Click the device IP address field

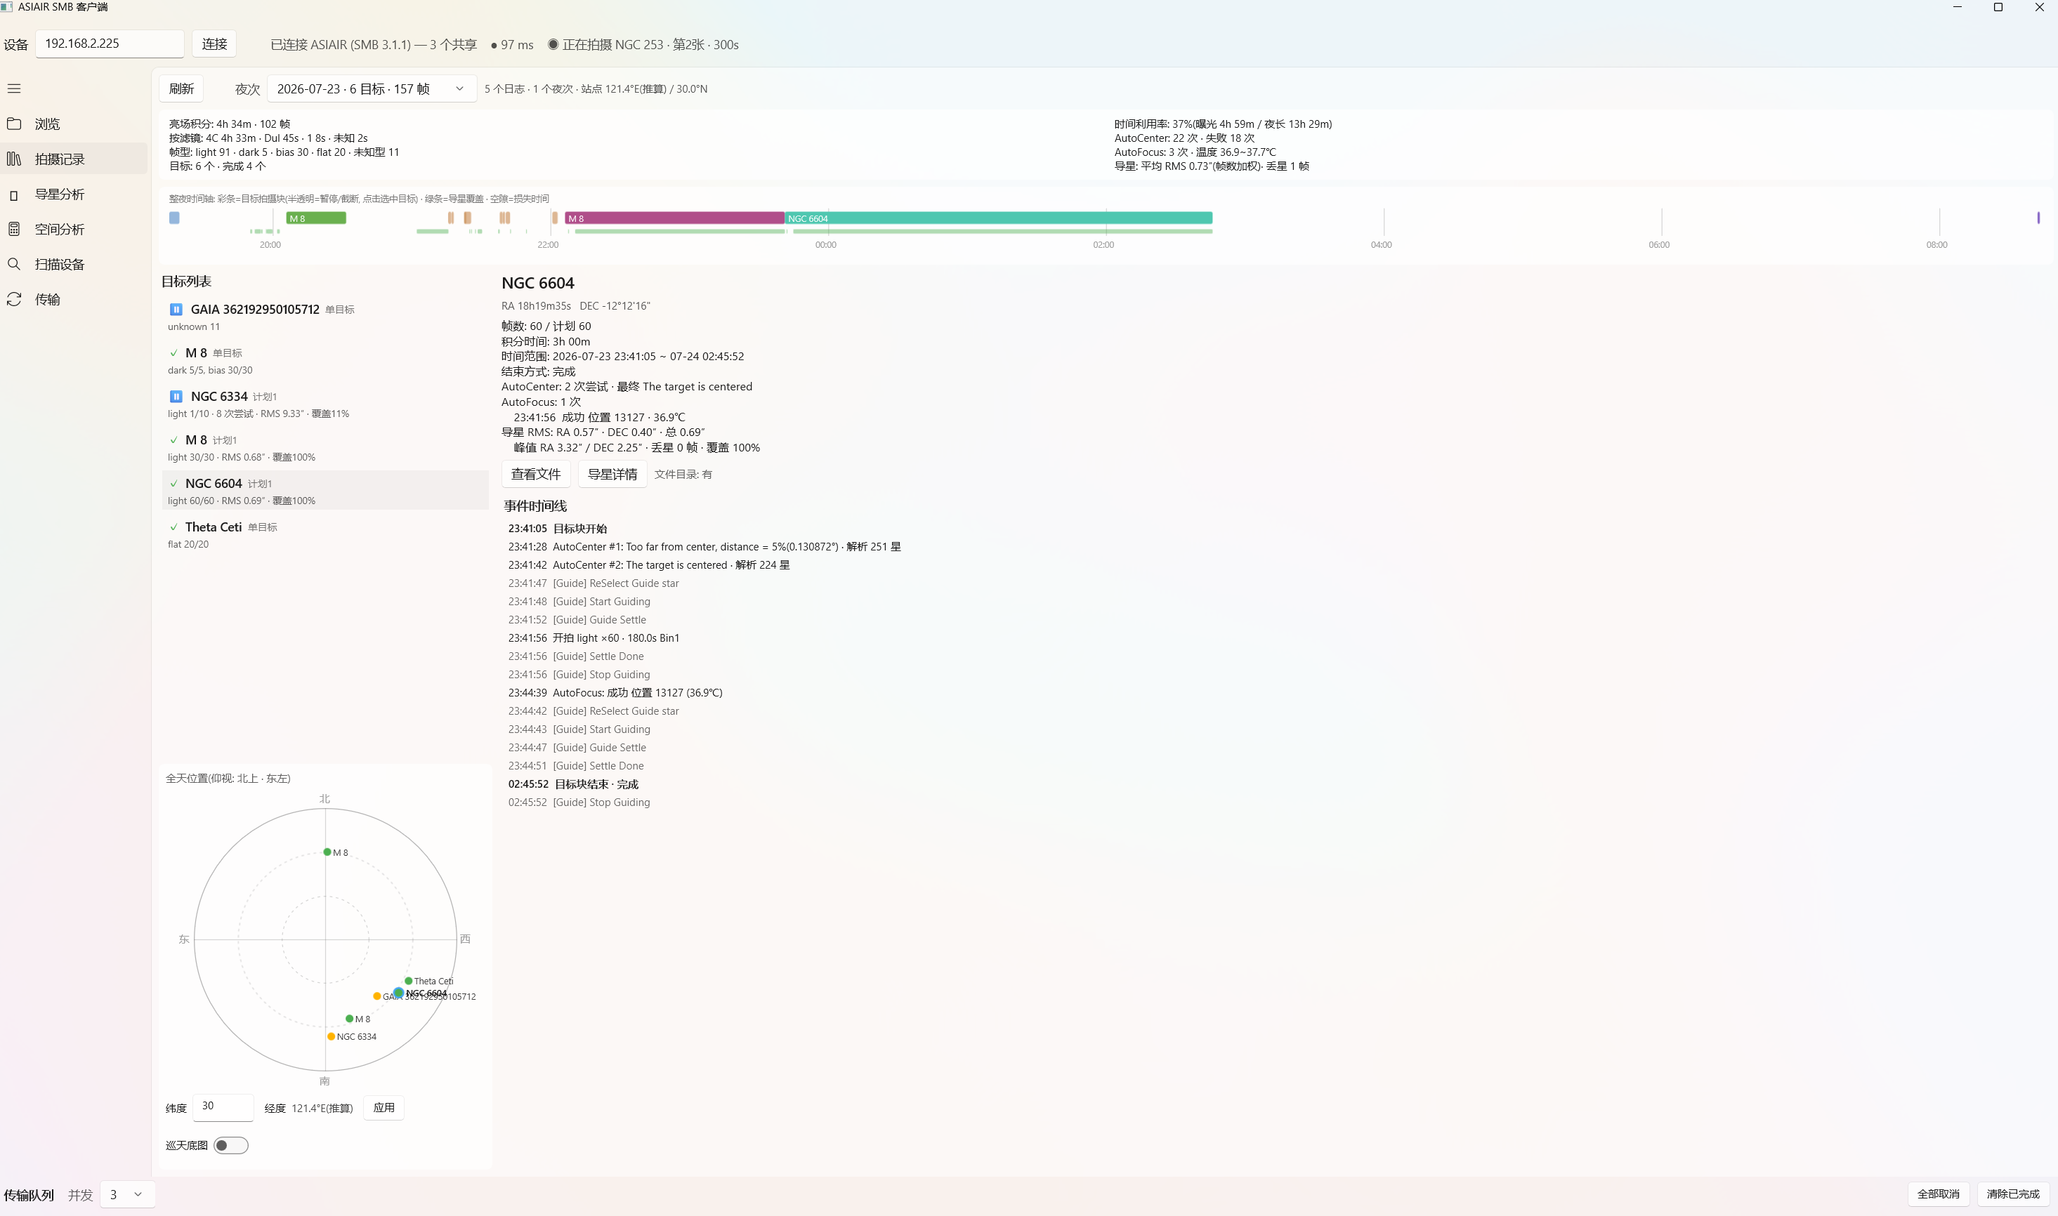tap(109, 44)
